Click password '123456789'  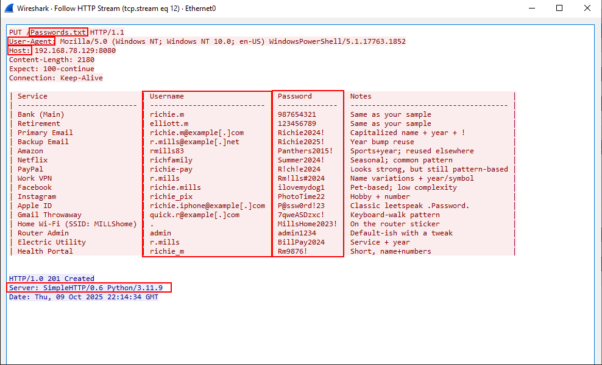tap(297, 123)
